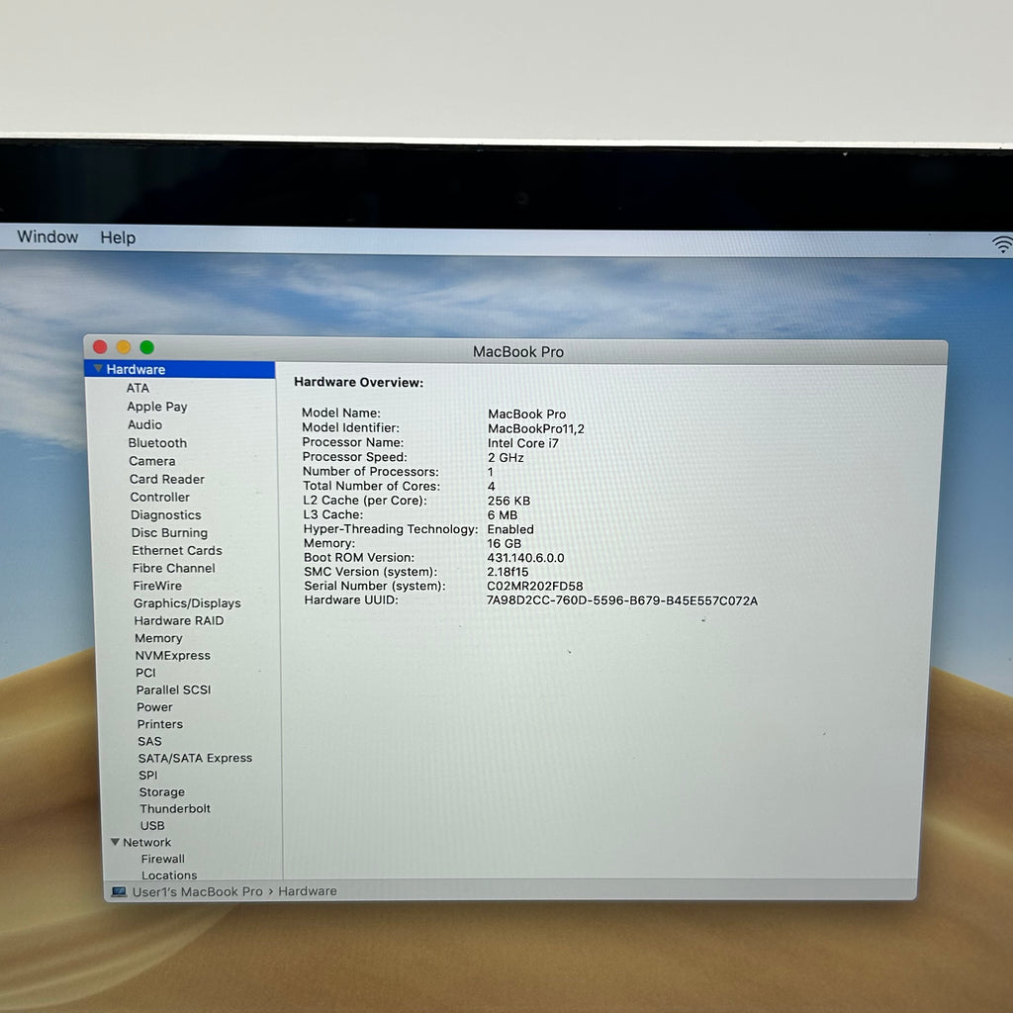Select PCI in the sidebar
This screenshot has width=1013, height=1013.
(x=146, y=673)
